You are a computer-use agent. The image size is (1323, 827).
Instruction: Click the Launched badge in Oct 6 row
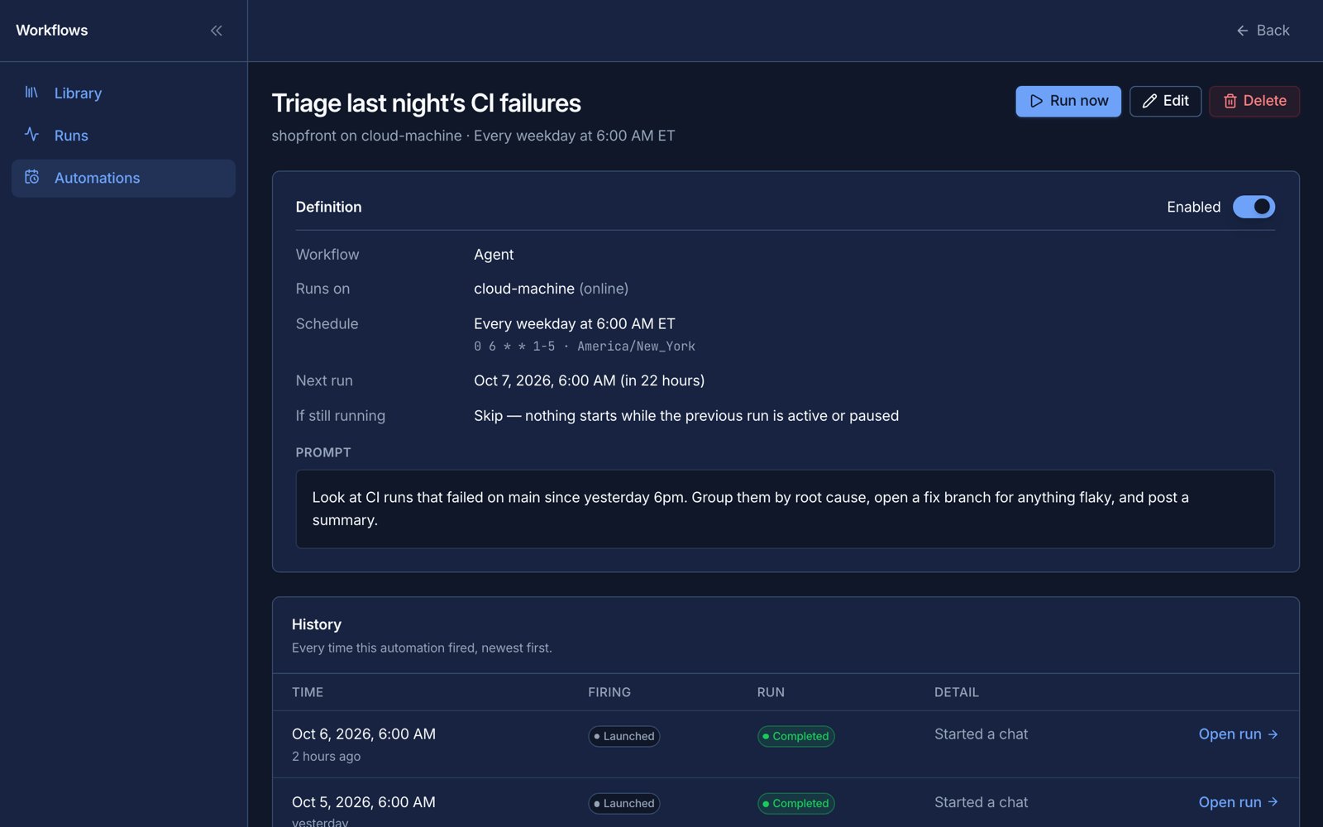[624, 736]
